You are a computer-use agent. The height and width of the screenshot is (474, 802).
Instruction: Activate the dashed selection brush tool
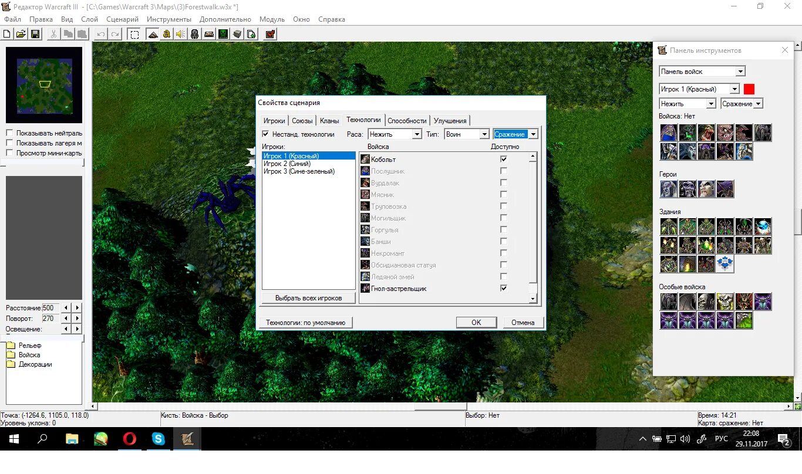pos(134,34)
